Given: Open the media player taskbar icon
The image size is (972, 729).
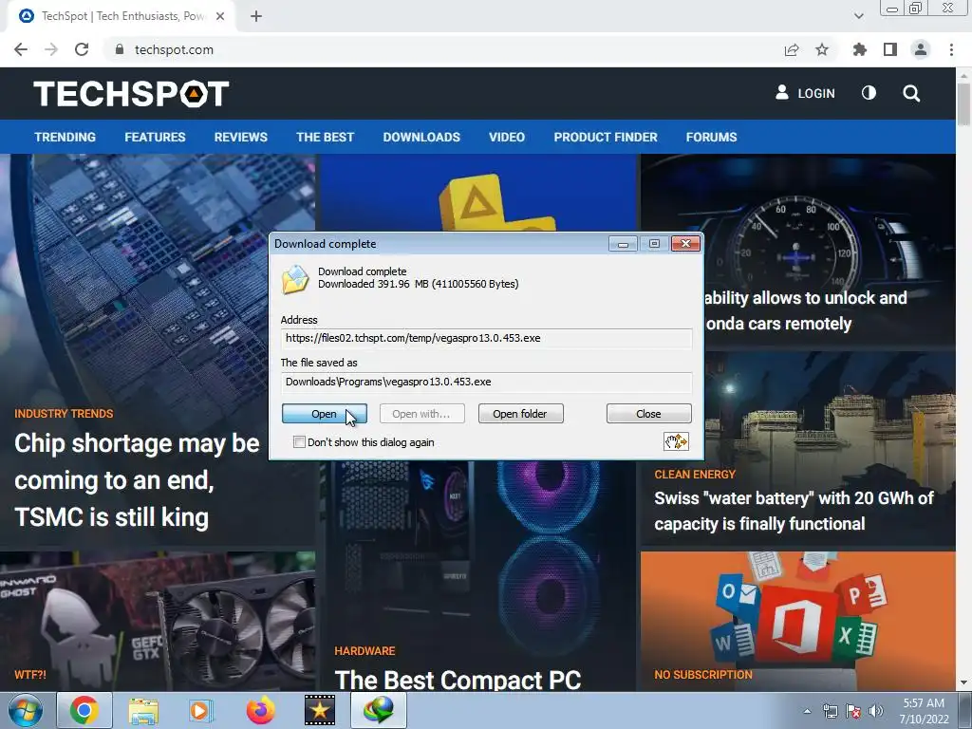Looking at the screenshot, I should coord(200,711).
